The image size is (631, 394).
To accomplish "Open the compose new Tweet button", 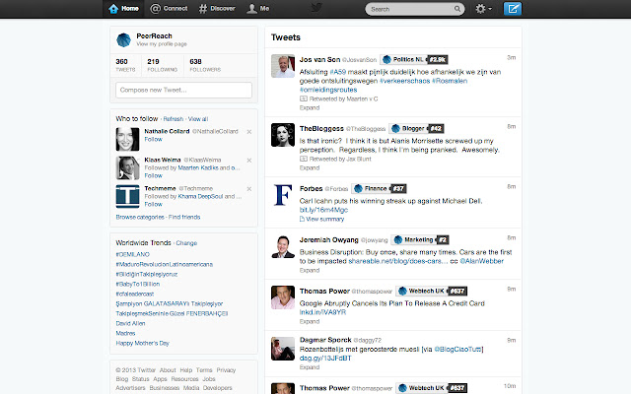I will 513,9.
